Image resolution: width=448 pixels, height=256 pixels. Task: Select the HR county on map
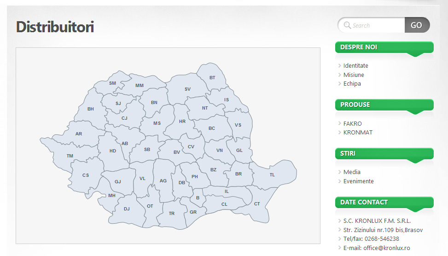point(182,122)
